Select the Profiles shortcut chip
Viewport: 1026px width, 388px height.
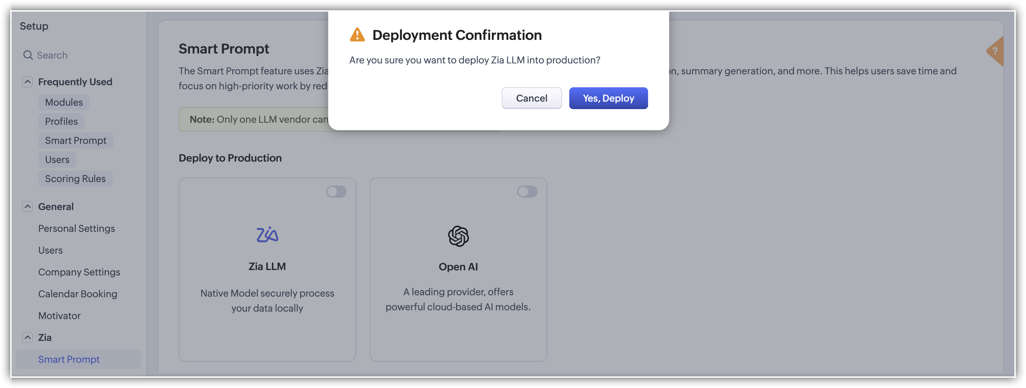pyautogui.click(x=61, y=121)
